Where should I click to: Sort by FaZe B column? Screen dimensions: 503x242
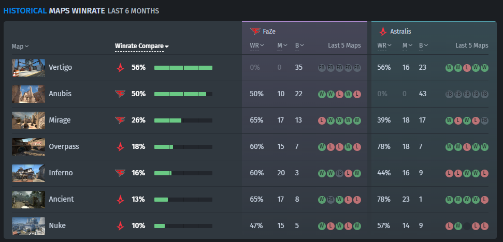299,46
